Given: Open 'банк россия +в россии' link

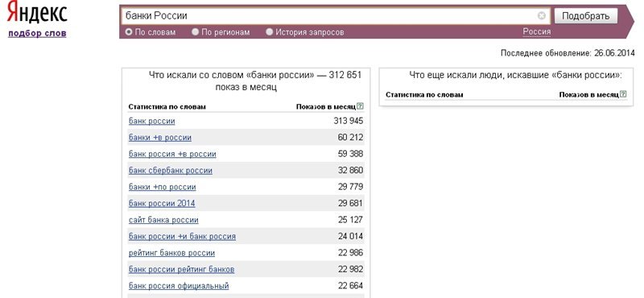Looking at the screenshot, I should pos(172,154).
